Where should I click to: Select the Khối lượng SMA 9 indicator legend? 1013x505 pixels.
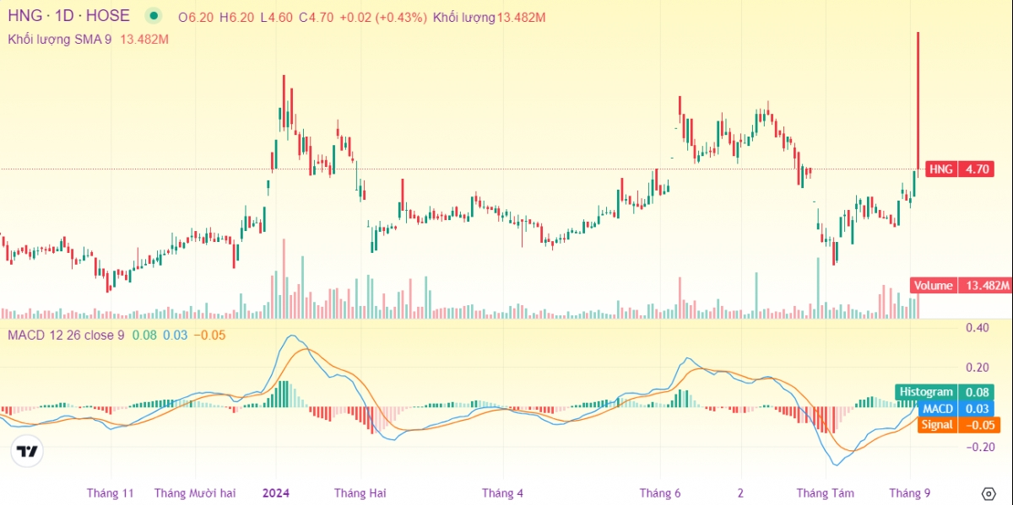(60, 39)
